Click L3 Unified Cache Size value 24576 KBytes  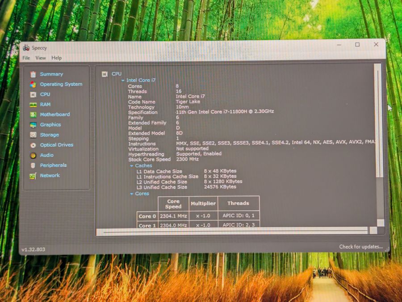(220, 187)
